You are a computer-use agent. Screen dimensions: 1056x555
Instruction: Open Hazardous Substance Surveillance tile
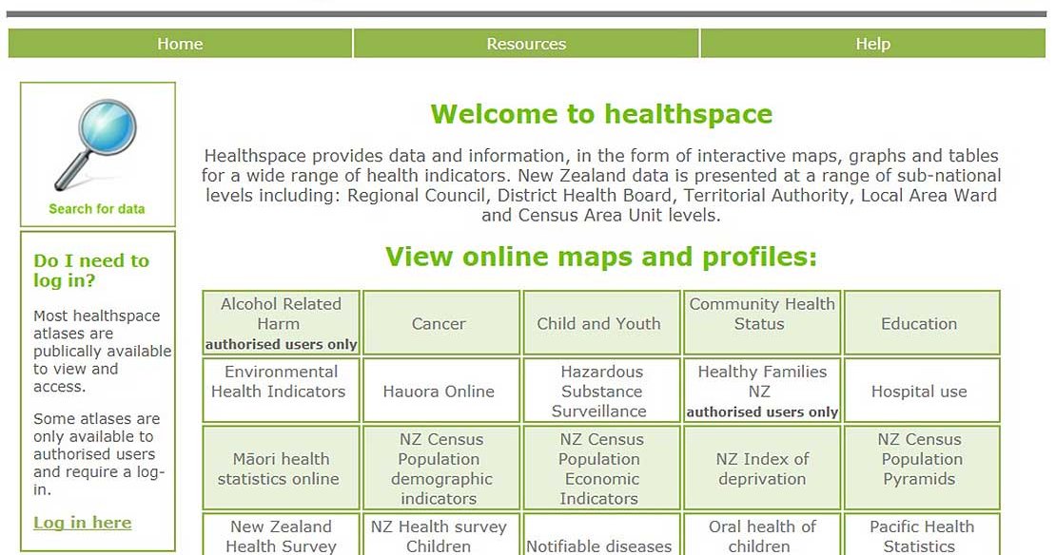click(x=601, y=392)
